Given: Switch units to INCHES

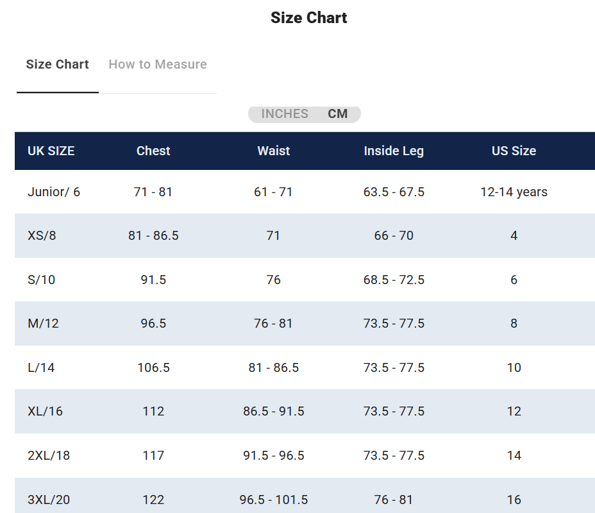Looking at the screenshot, I should click(285, 114).
